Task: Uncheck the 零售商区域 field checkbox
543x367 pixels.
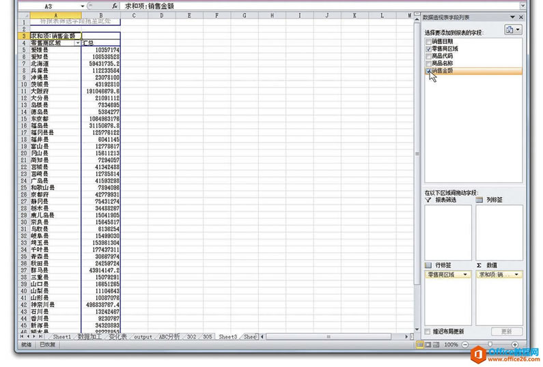Action: [x=428, y=48]
